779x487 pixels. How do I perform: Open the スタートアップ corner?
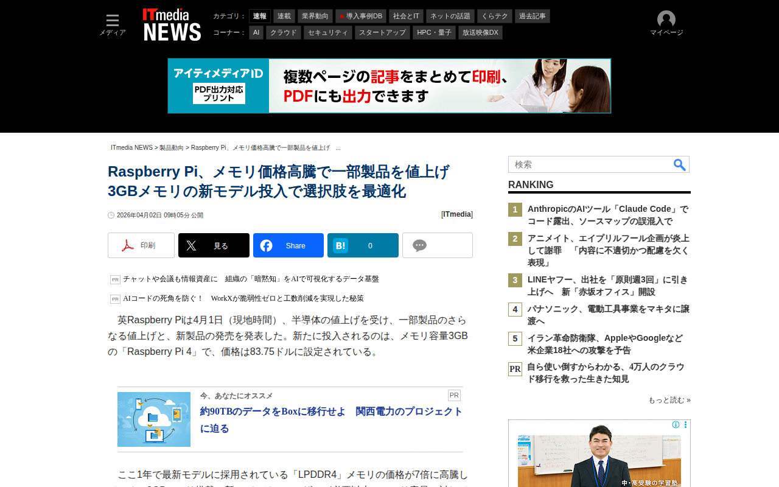(382, 33)
